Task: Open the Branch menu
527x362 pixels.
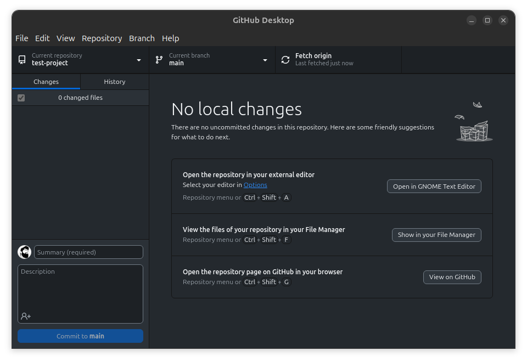Action: [142, 38]
